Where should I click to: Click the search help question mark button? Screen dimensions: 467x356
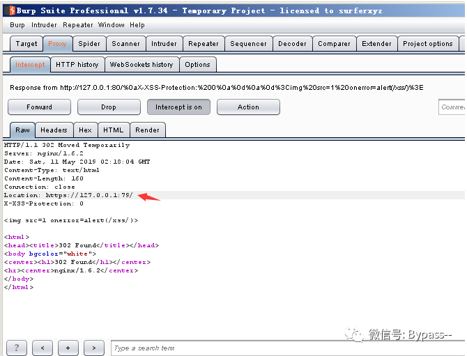click(17, 348)
